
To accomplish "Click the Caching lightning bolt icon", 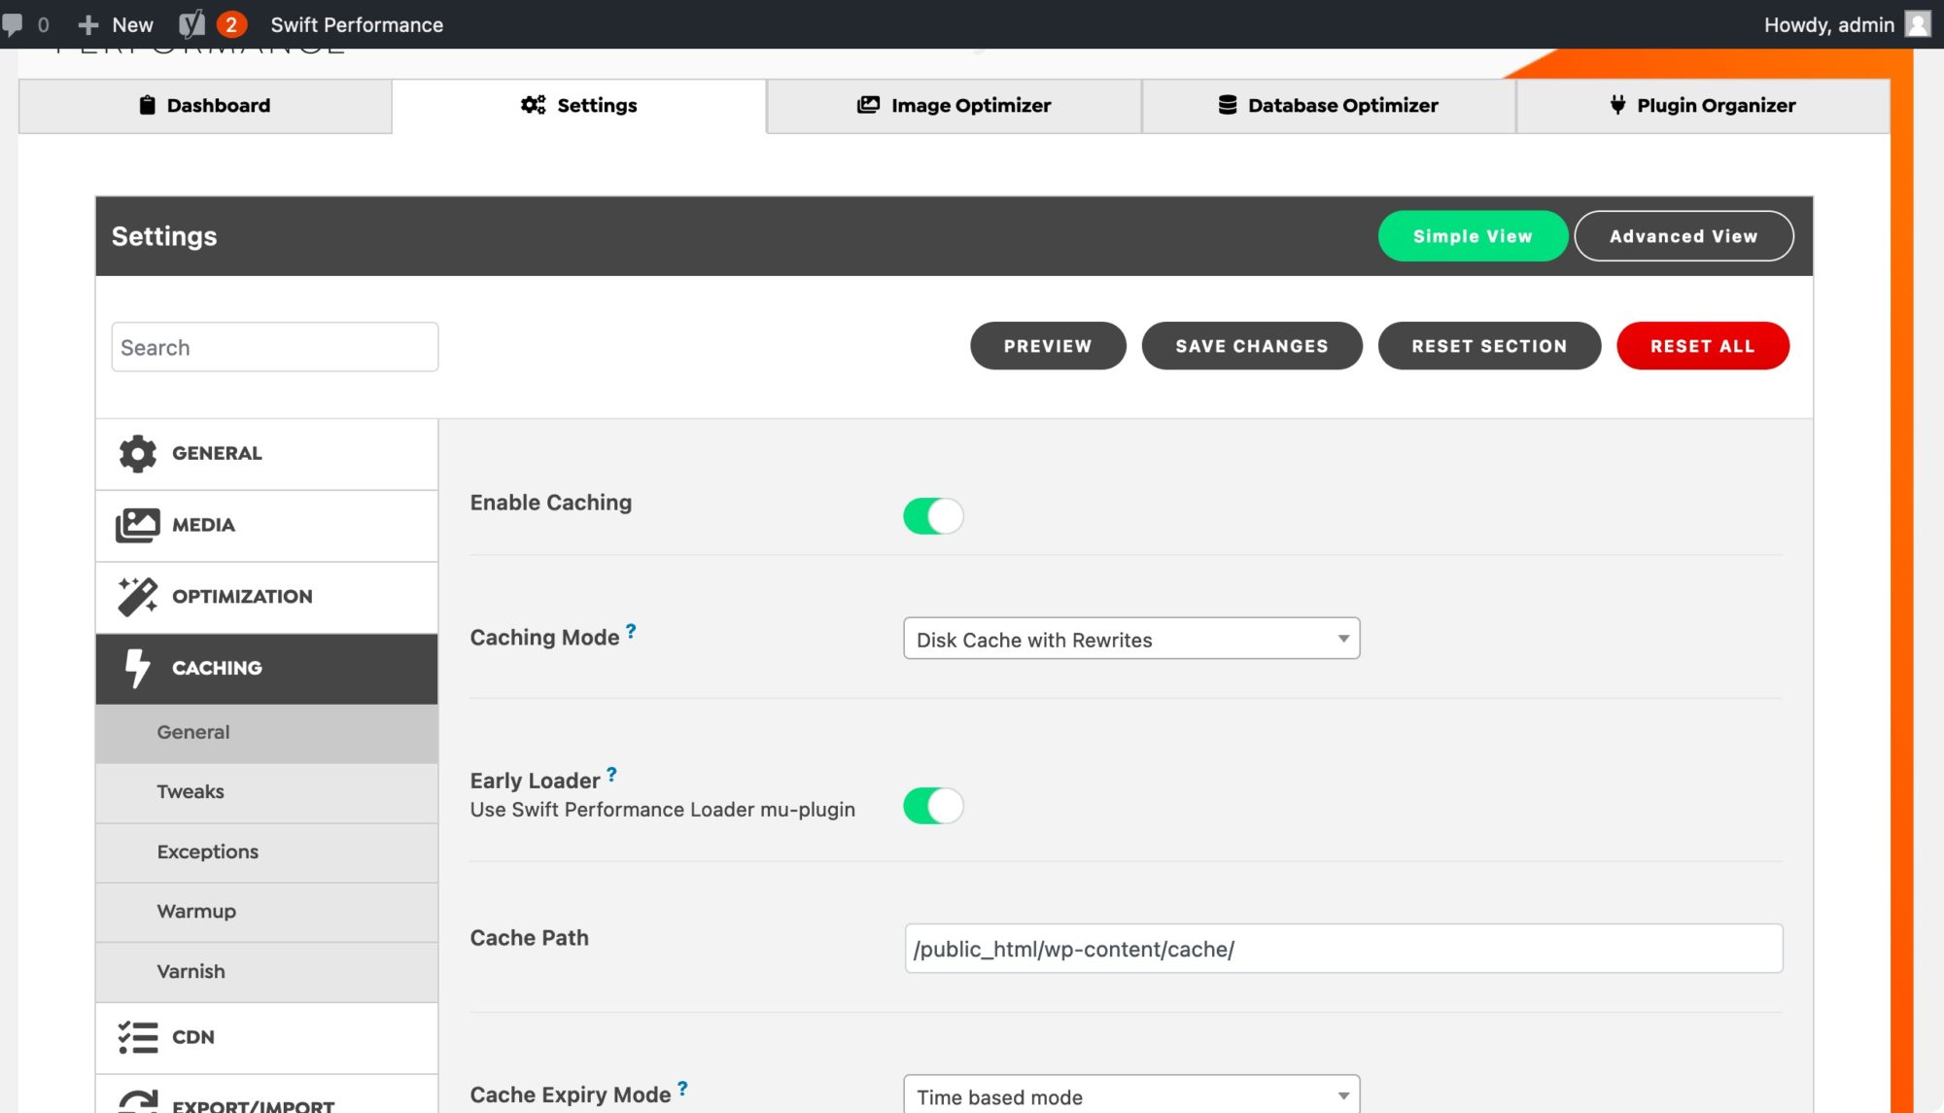I will 137,669.
